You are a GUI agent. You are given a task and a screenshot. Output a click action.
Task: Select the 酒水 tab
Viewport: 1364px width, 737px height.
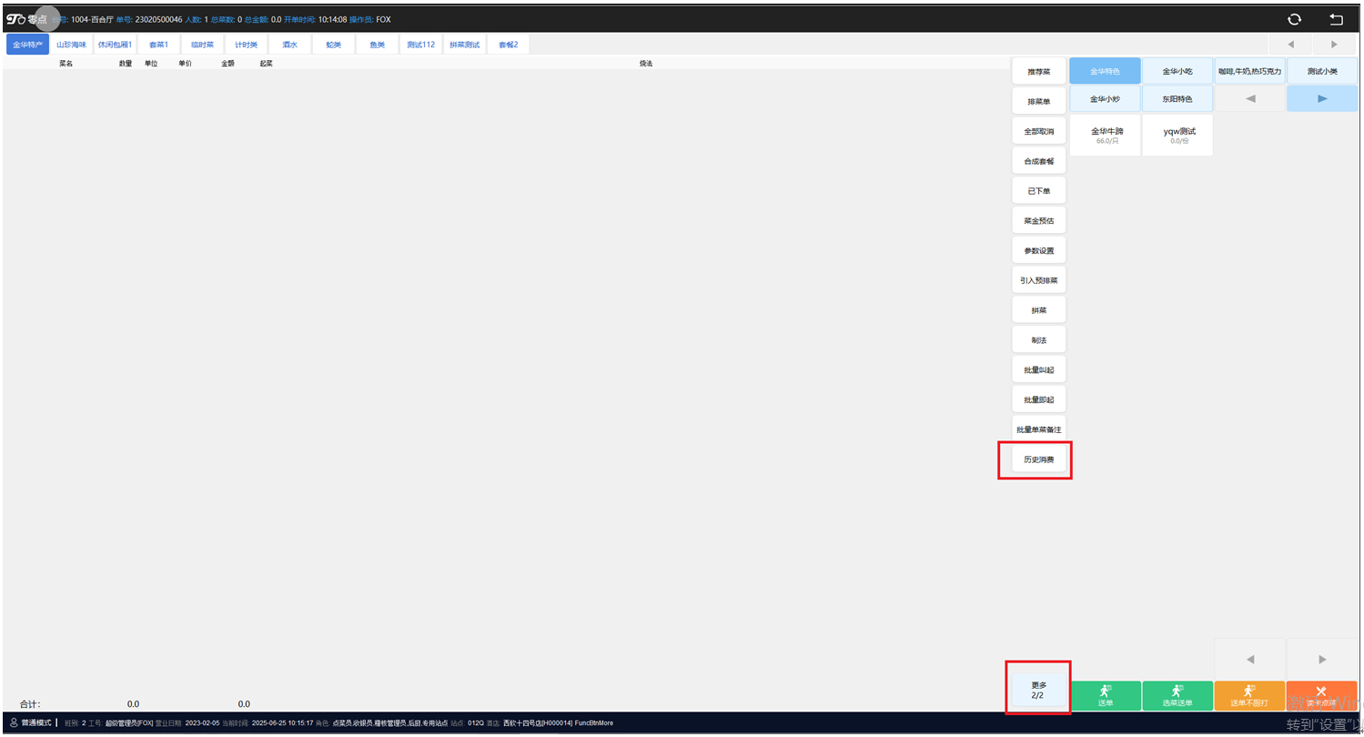pos(289,45)
